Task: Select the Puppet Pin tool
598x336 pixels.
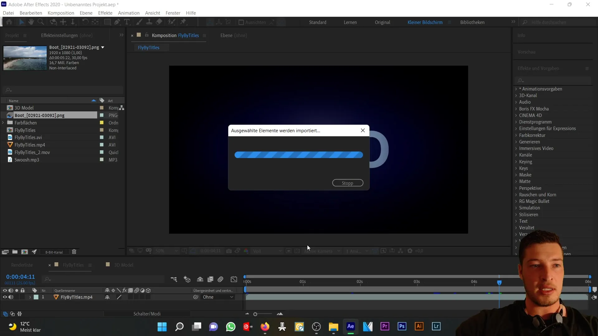Action: click(x=183, y=22)
